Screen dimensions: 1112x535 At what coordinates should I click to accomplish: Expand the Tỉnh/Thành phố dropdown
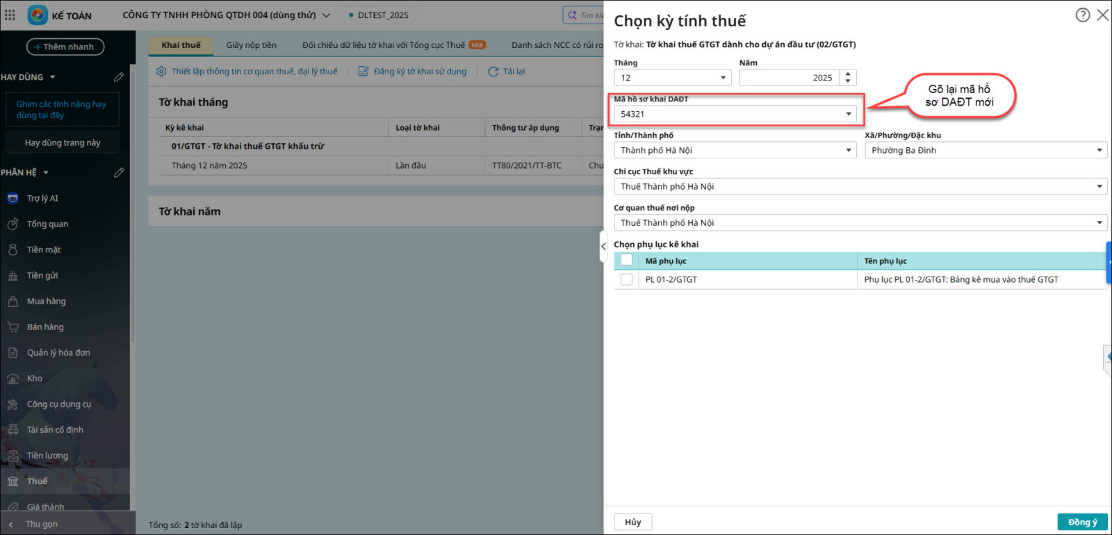(x=848, y=150)
